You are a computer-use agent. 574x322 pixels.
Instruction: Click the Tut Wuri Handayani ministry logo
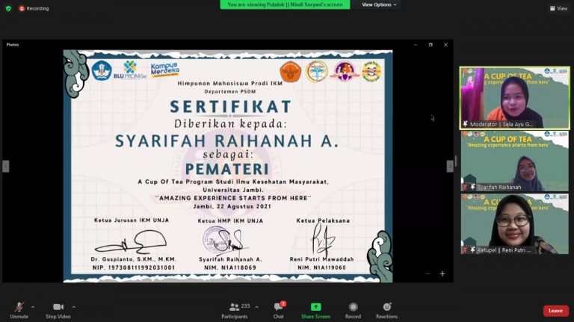pos(102,71)
